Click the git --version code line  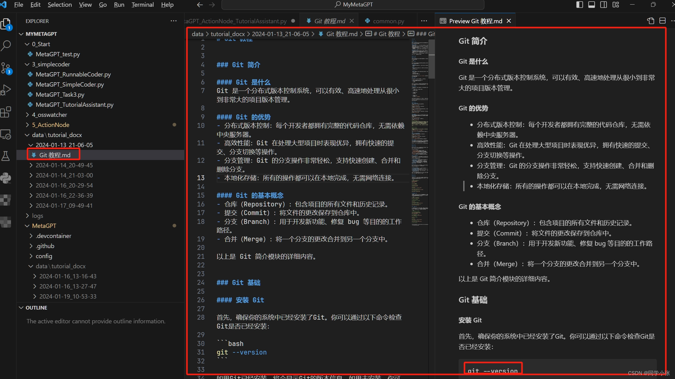coord(242,352)
